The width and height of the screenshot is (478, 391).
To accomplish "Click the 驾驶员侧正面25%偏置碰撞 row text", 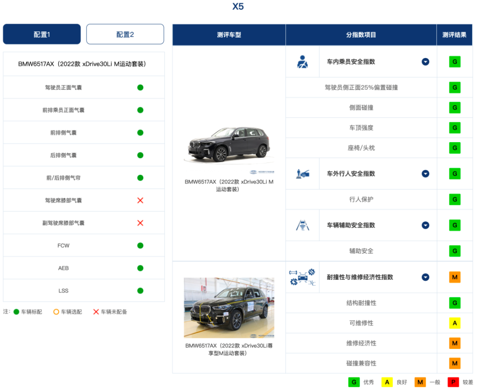I will [361, 87].
